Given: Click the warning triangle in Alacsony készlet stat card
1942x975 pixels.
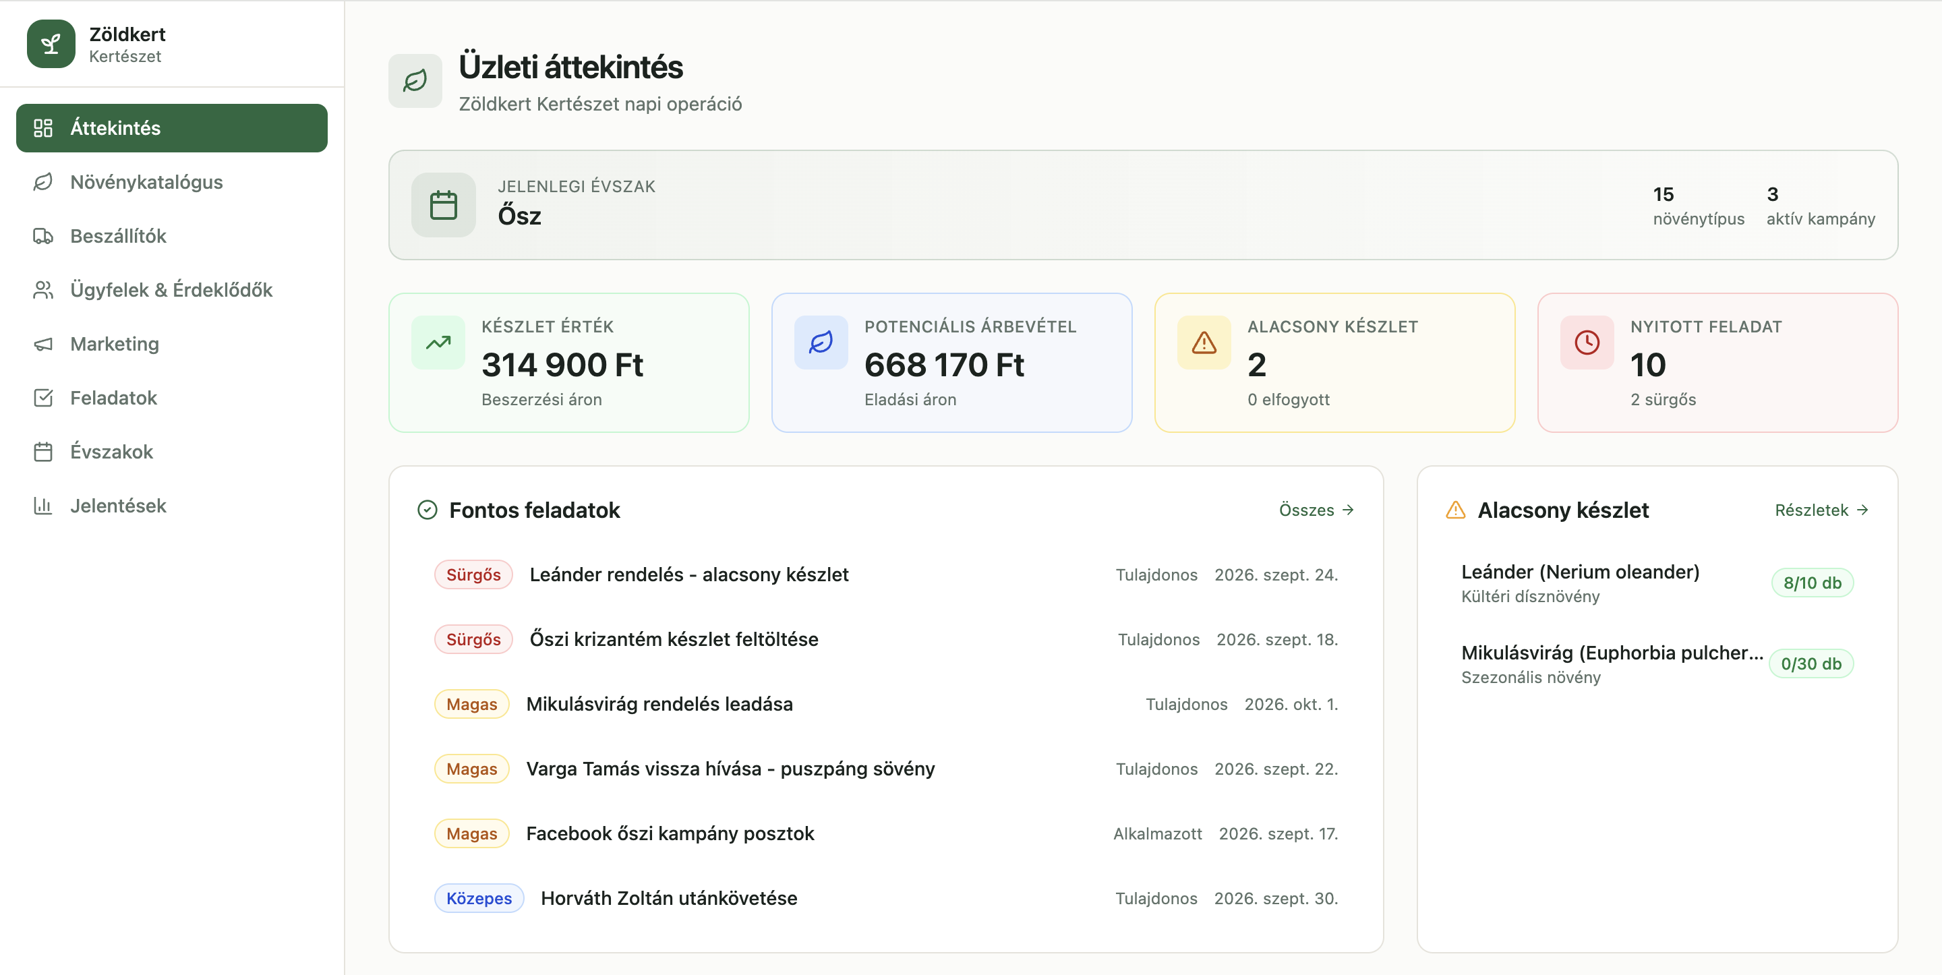Looking at the screenshot, I should (1204, 343).
